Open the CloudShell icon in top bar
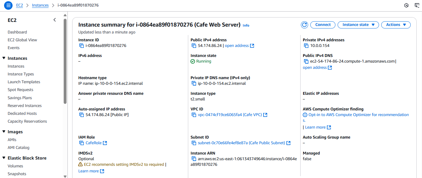422x178 pixels. (x=417, y=5)
